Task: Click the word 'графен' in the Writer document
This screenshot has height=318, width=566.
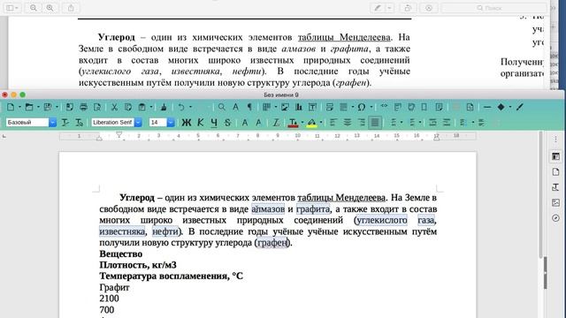Action: pos(272,243)
